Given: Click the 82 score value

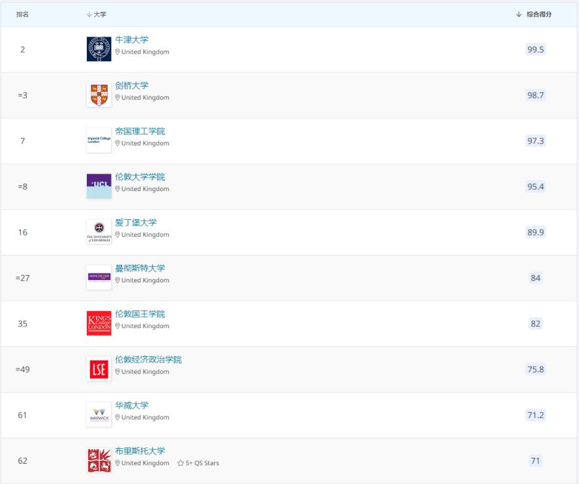Looking at the screenshot, I should 535,324.
